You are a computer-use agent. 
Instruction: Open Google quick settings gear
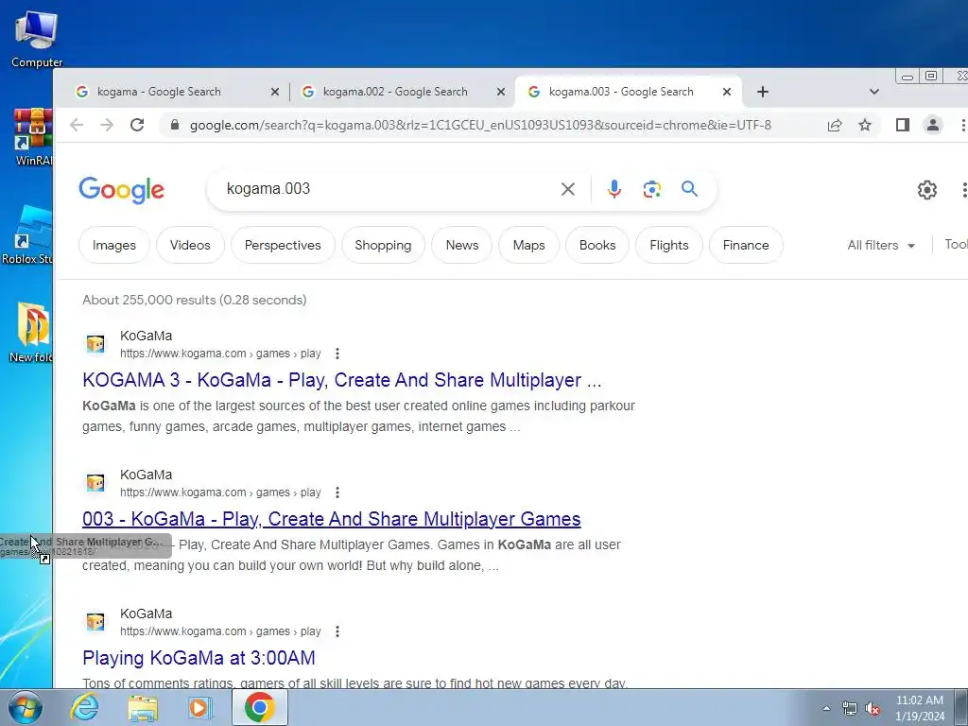coord(926,190)
